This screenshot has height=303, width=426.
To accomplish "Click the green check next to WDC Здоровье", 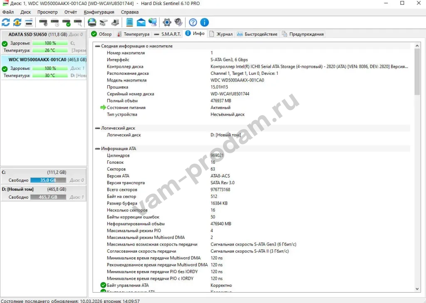I will point(5,69).
